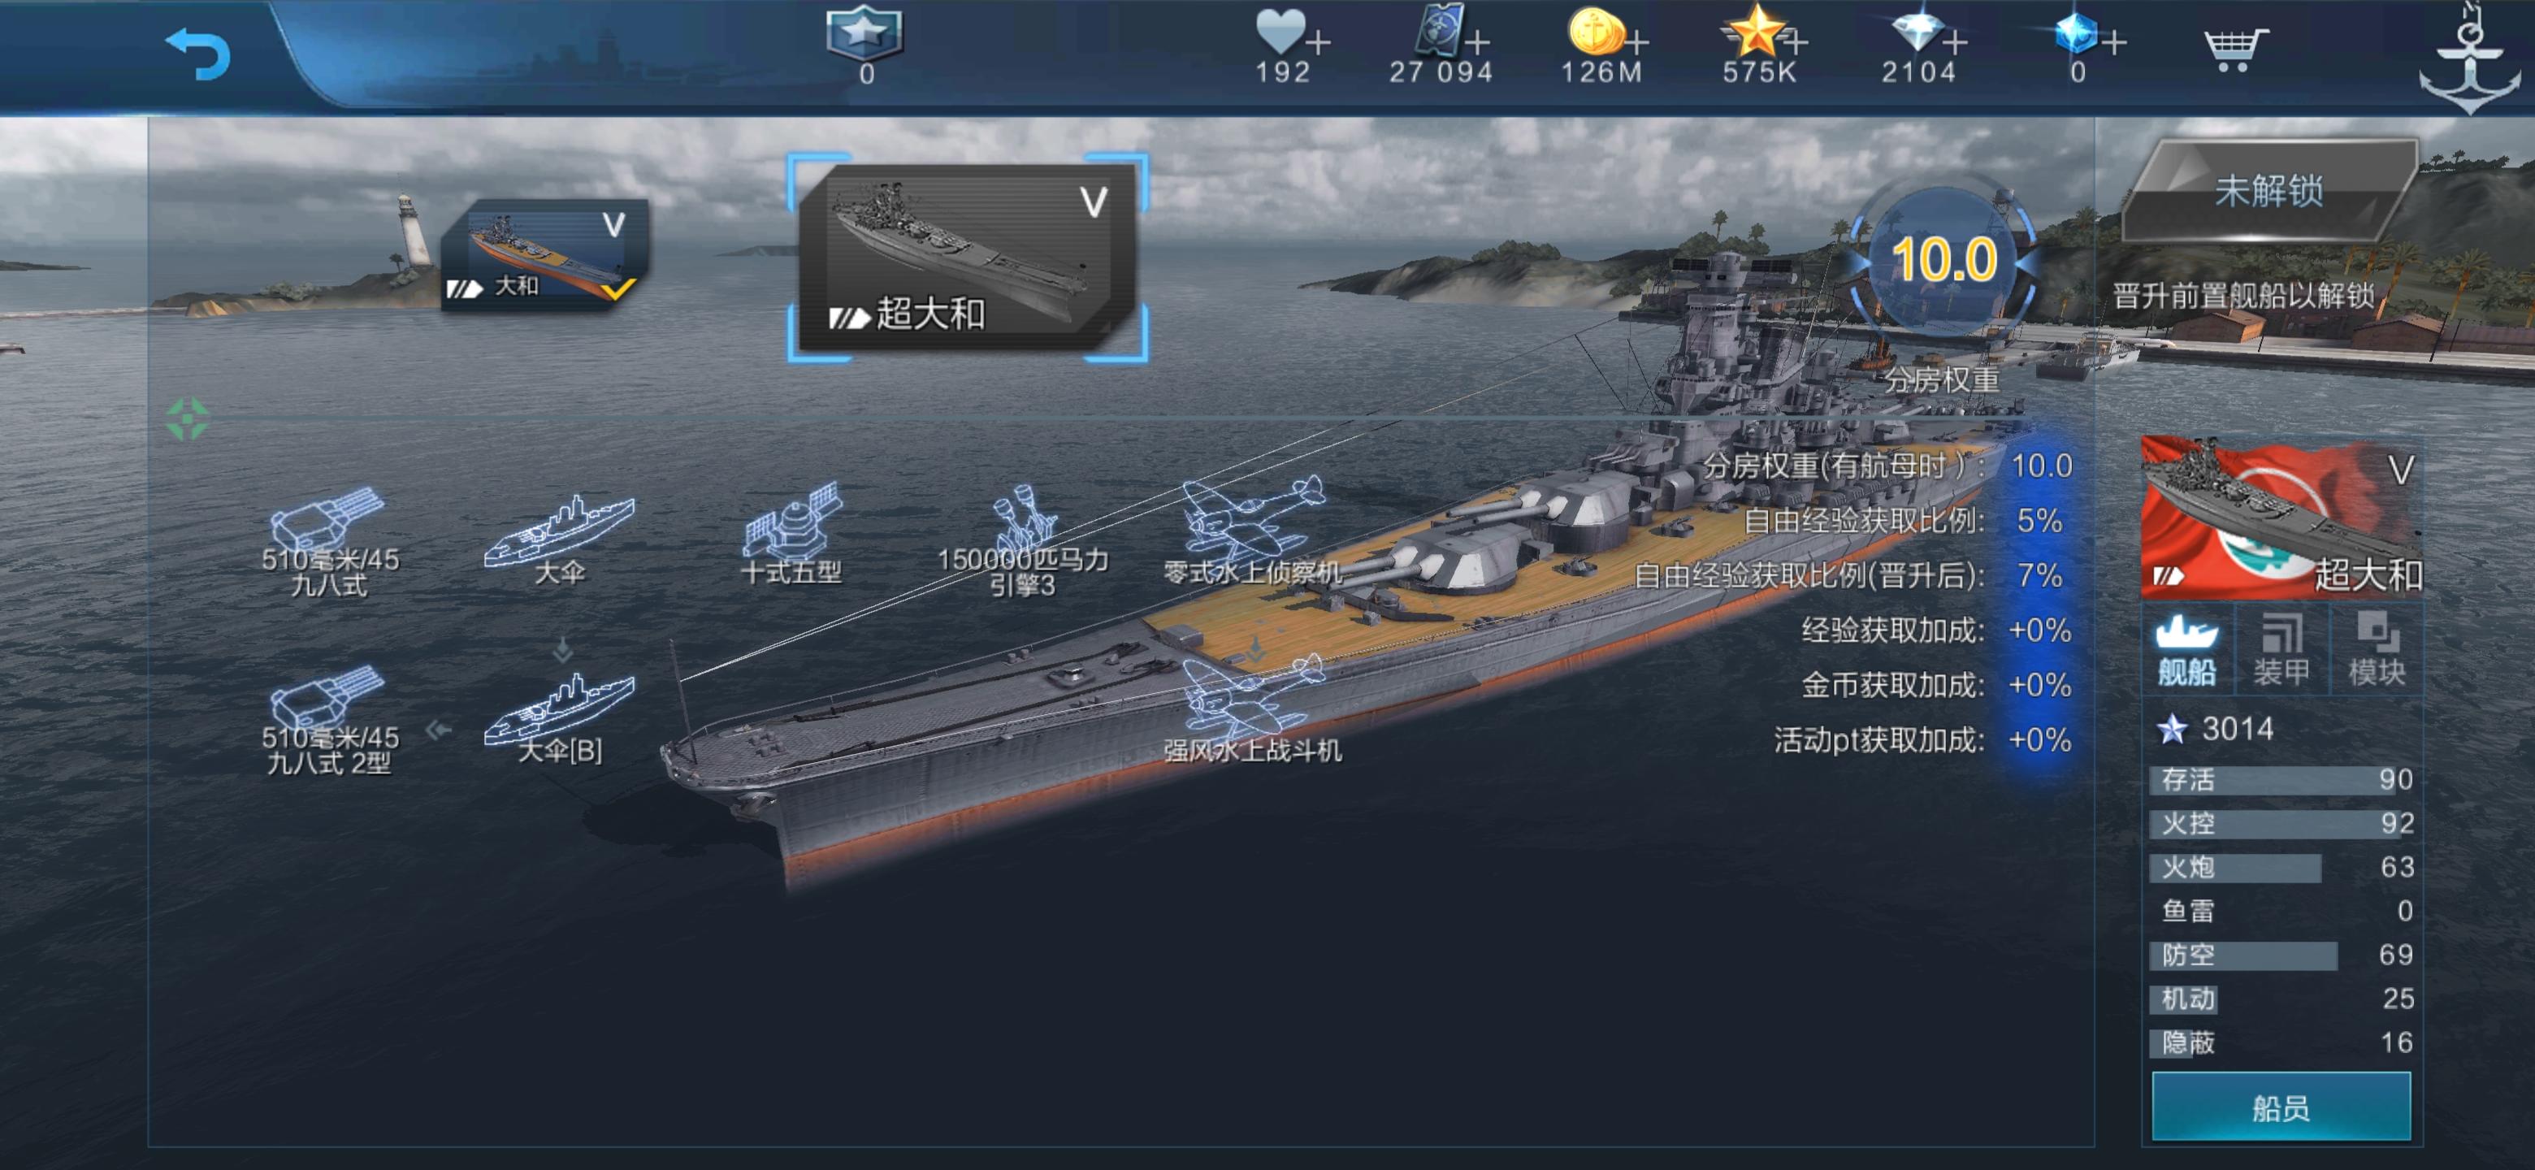2535x1170 pixels.
Task: Select the 大伞[B] hull upgrade
Action: point(559,717)
